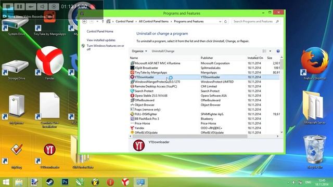This screenshot has height=187, width=333.
Task: Open Yandex browser from the taskbar
Action: tap(125, 182)
